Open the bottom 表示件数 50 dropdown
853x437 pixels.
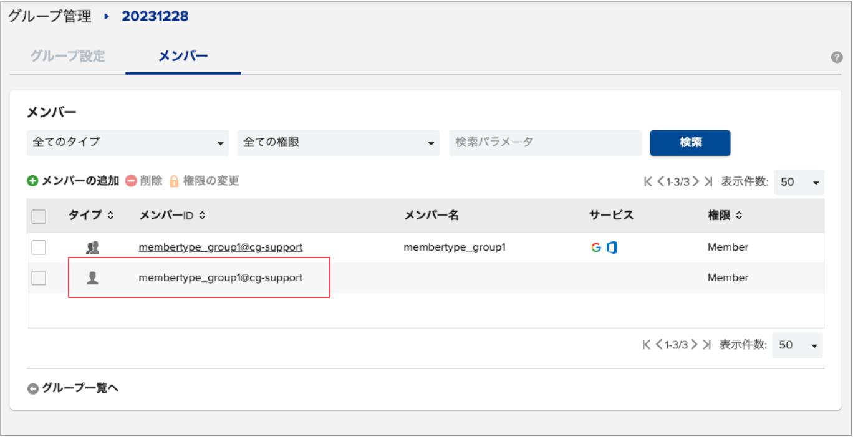click(798, 345)
